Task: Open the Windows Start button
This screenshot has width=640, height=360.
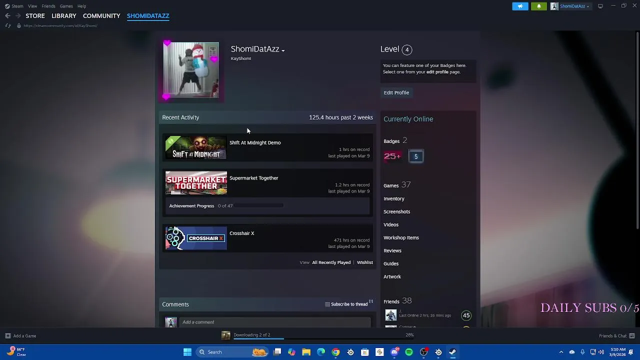Action: click(187, 352)
